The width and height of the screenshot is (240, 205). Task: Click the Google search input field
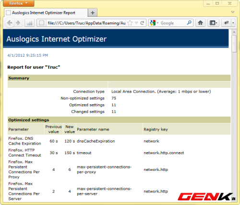pyautogui.click(x=173, y=23)
